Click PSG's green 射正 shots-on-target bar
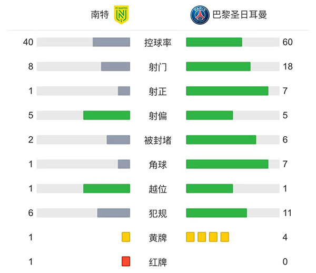This screenshot has width=316, height=273. [227, 91]
